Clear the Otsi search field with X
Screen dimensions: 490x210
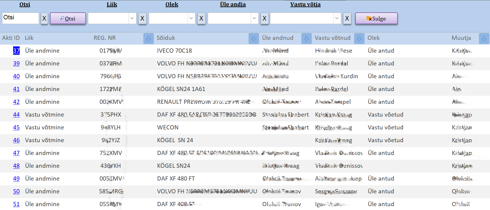[x=44, y=18]
